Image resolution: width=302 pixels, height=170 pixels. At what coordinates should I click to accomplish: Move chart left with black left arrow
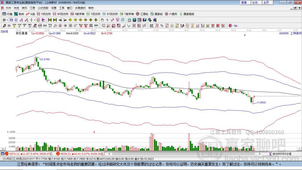(x=60, y=20)
